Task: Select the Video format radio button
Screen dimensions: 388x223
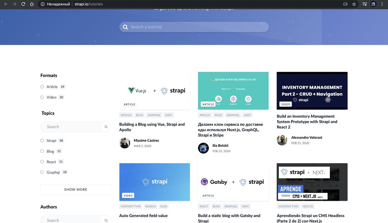Action: [x=42, y=97]
